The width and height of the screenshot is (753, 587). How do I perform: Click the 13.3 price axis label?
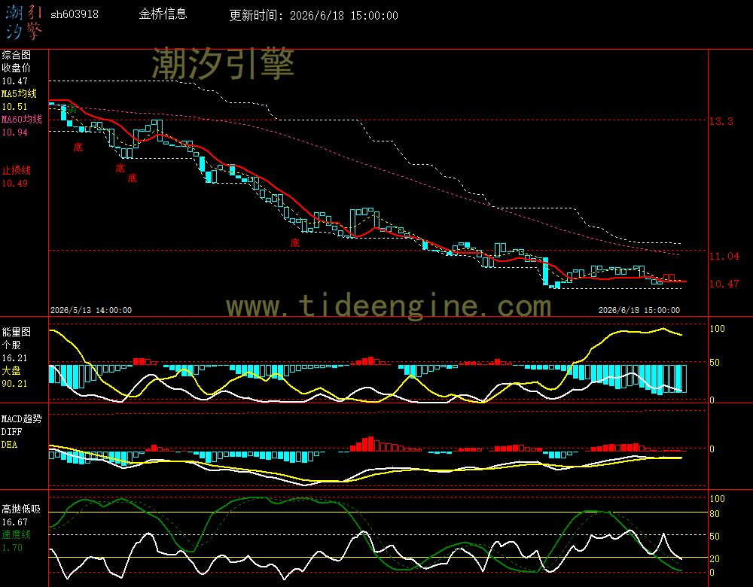(x=721, y=121)
